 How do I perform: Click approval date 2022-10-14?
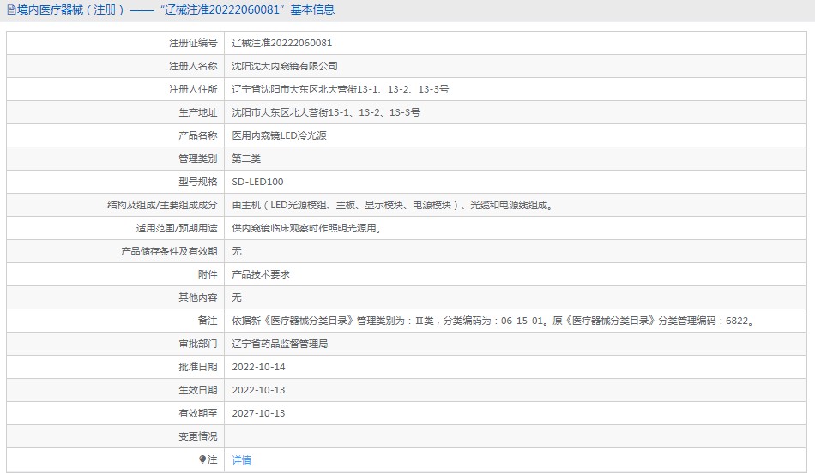[x=258, y=367]
